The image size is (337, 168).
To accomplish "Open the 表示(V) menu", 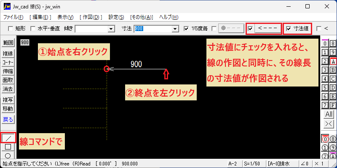I will point(66,17).
